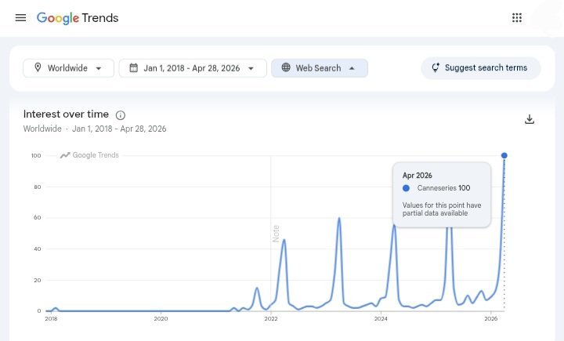Open the Google apps grid
This screenshot has width=564, height=341.
(x=517, y=18)
